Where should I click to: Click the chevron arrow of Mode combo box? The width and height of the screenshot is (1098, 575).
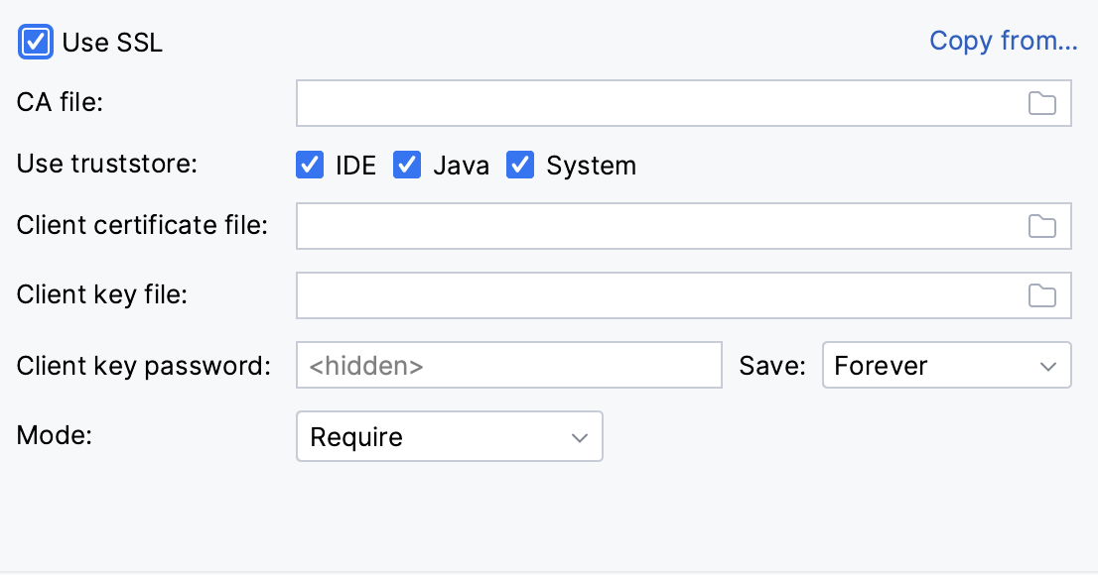tap(580, 437)
